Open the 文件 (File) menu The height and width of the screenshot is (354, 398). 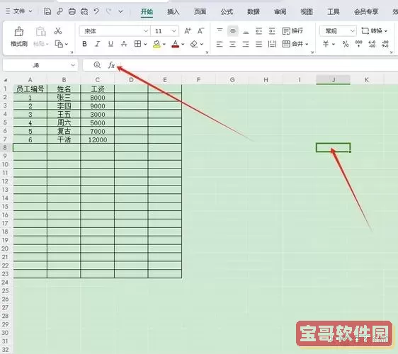coord(19,11)
